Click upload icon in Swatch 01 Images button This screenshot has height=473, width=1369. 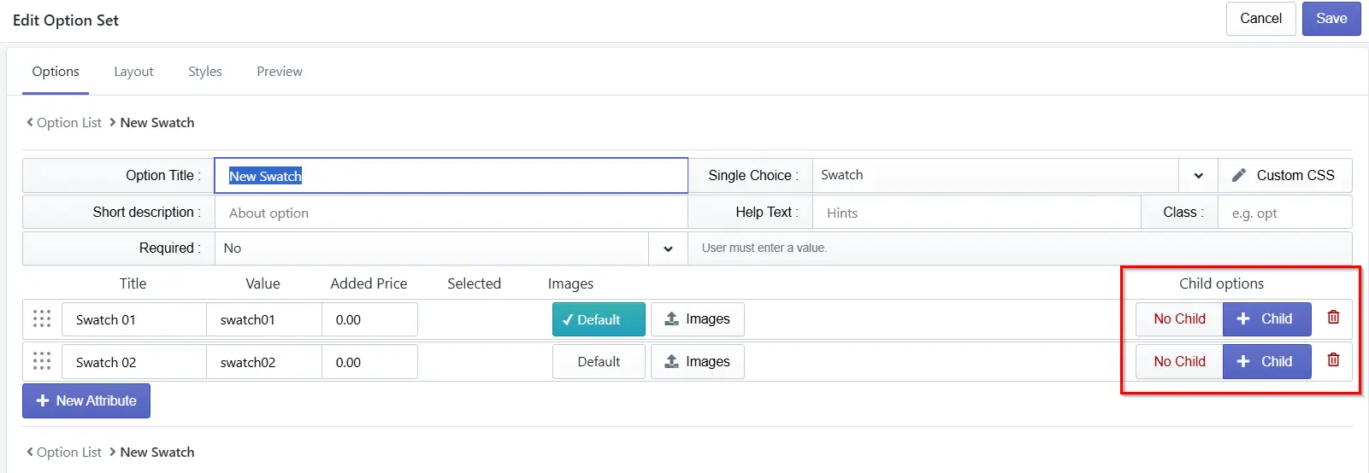(672, 318)
